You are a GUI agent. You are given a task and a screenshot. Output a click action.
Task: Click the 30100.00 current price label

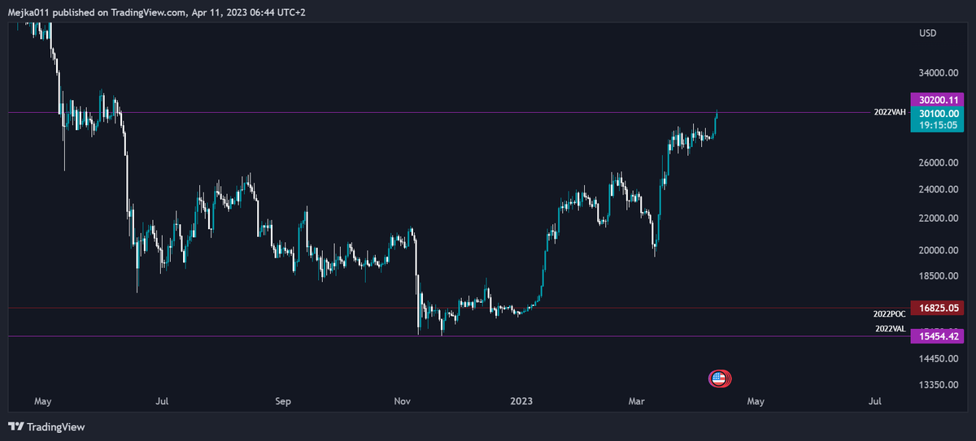tap(936, 113)
